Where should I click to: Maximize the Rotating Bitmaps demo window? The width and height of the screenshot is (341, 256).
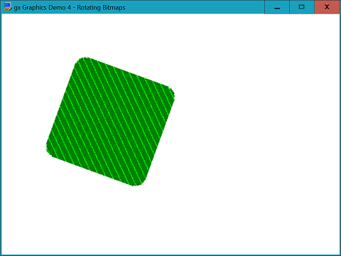(x=302, y=7)
